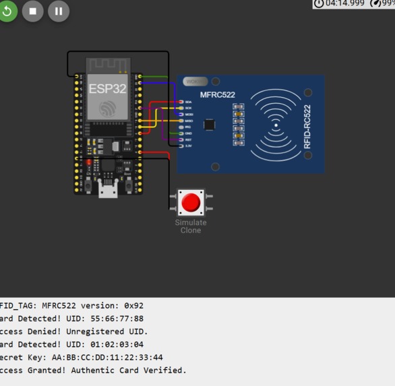Select the 'Secret Key: AA:BB:CC:DD:11:22:33:44' line
This screenshot has width=395, height=386.
[82, 357]
